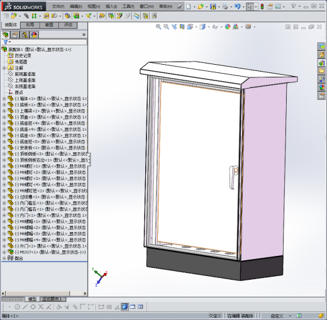Screen dimensions: 327x320
Task: Open the View Orientation dropdown arrow
Action: coord(196,27)
